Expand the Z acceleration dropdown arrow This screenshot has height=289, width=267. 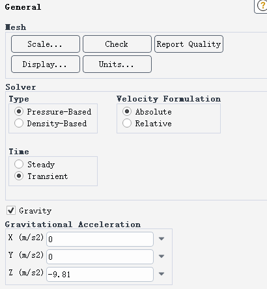162,274
